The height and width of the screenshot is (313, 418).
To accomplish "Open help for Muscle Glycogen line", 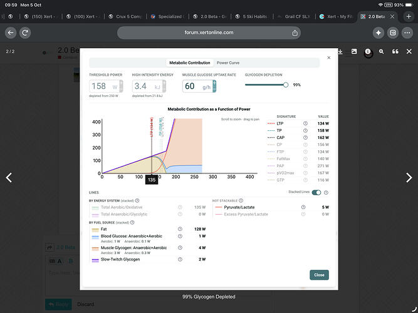I will pos(180,247).
